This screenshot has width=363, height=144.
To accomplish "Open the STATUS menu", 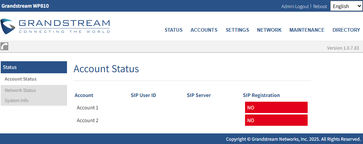I will tap(173, 30).
